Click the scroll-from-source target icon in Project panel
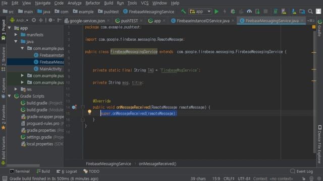This screenshot has width=323, height=181. 34,20
